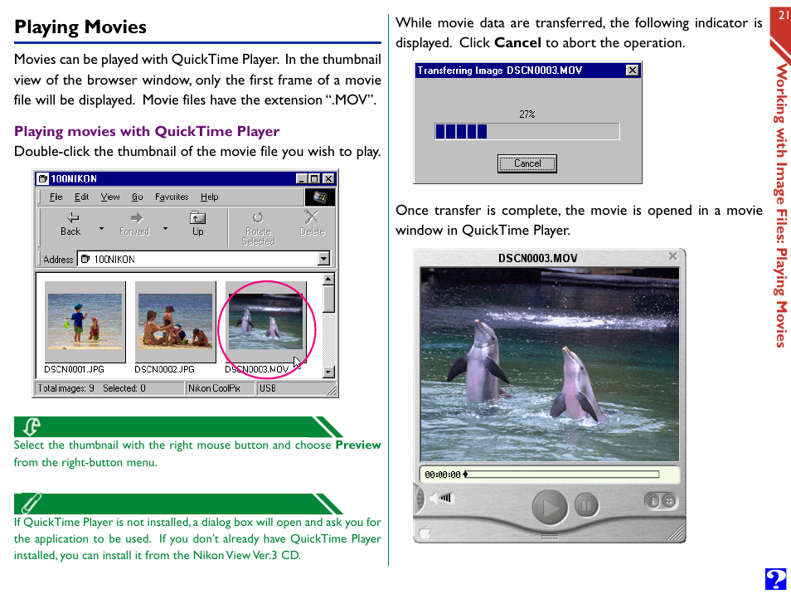791x594 pixels.
Task: Click the Back arrow in 100NIKON toolbar
Action: pyautogui.click(x=73, y=217)
